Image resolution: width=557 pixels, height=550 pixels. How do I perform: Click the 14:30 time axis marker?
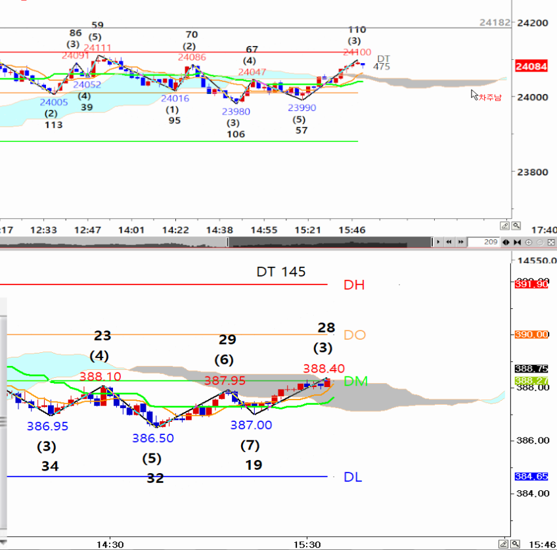click(x=109, y=545)
